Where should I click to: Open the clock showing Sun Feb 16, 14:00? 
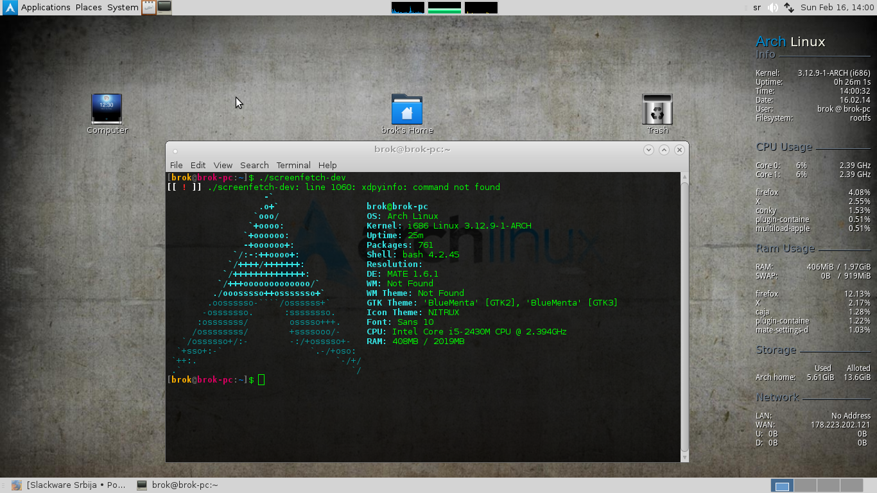(x=837, y=8)
